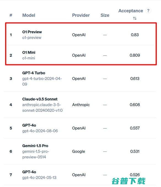Select the GPT-4 Turbo model name

point(34,73)
